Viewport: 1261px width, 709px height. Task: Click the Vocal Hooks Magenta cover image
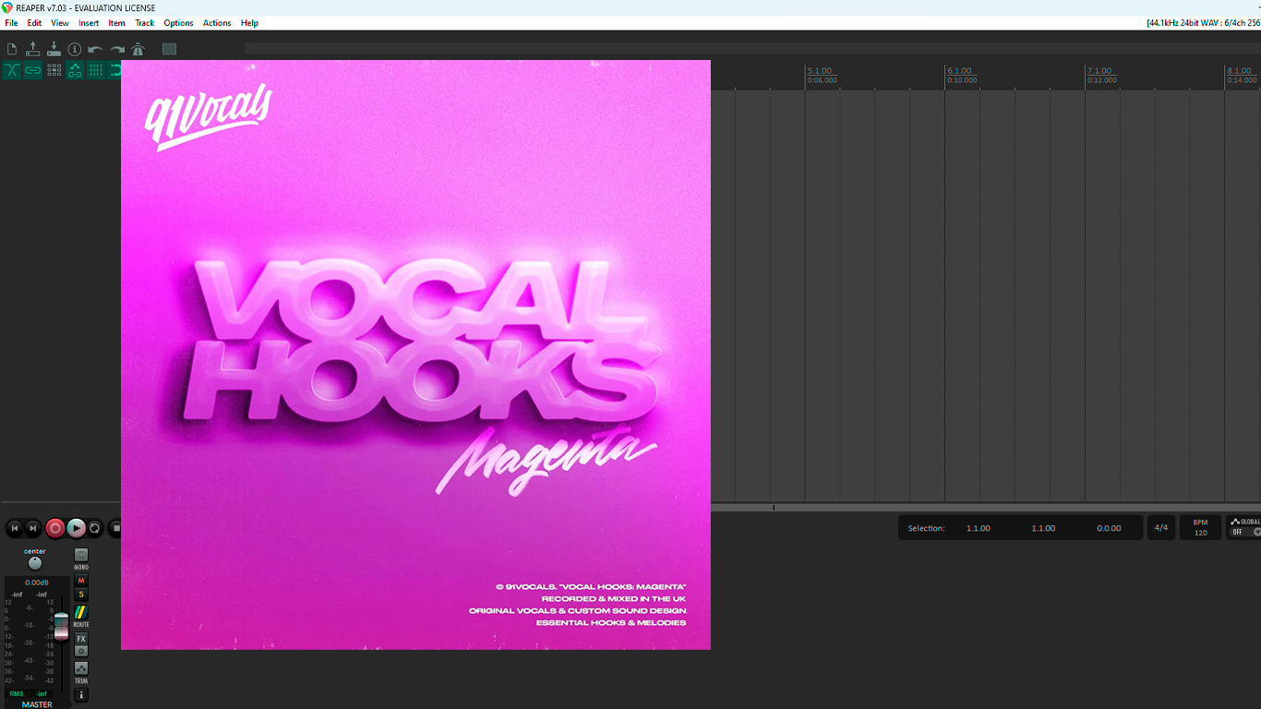pos(415,354)
